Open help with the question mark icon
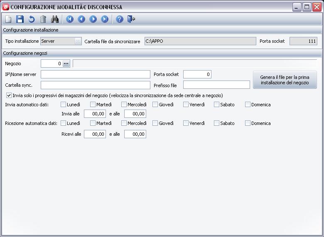The height and width of the screenshot is (237, 324). point(120,19)
